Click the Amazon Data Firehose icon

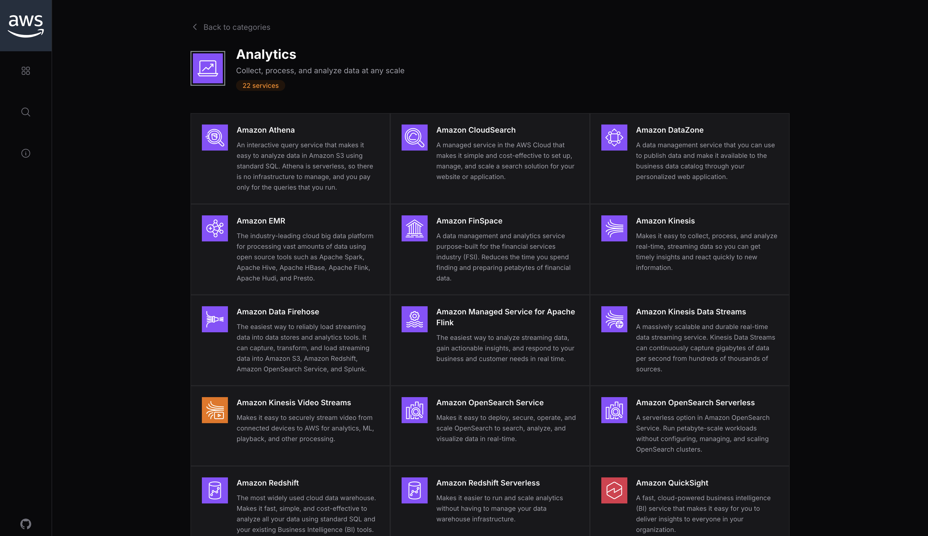coord(215,319)
